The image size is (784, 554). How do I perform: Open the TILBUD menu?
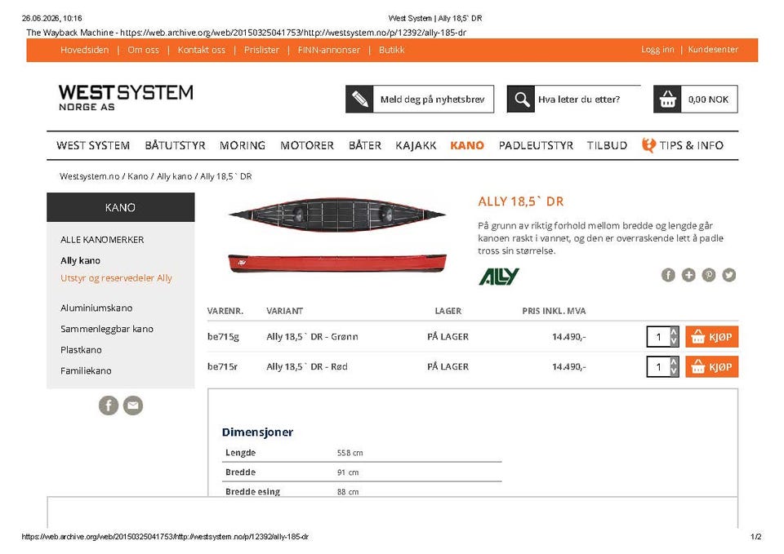coord(607,145)
